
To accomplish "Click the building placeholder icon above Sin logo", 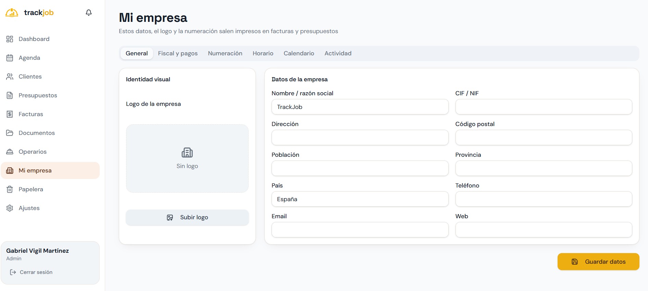I will 187,152.
